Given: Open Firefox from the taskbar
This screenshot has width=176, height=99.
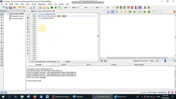Looking at the screenshot, I should point(35,97).
